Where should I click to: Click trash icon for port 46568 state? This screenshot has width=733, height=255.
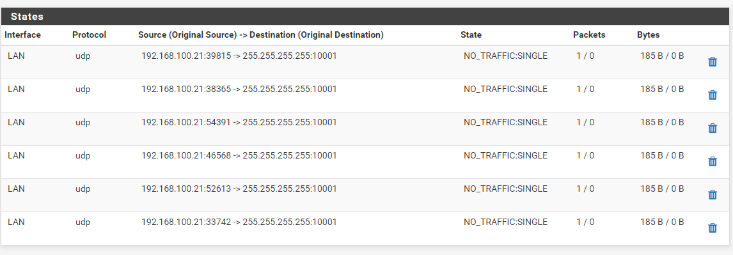(713, 161)
